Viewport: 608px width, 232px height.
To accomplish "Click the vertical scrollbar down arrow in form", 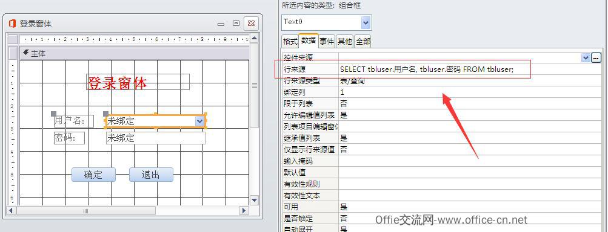I will (255, 201).
